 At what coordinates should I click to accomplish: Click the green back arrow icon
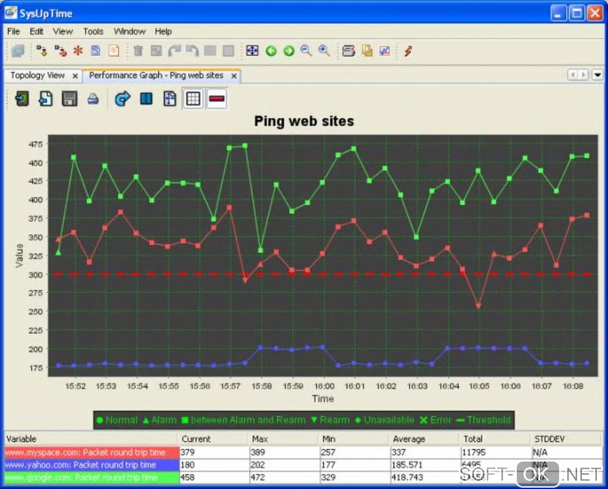click(271, 51)
